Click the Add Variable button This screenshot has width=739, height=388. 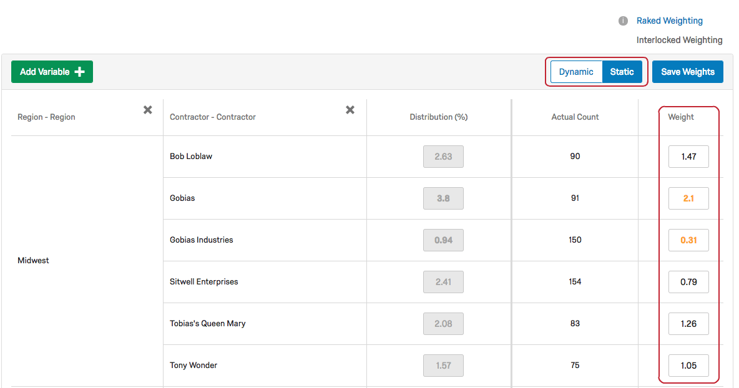pyautogui.click(x=52, y=72)
